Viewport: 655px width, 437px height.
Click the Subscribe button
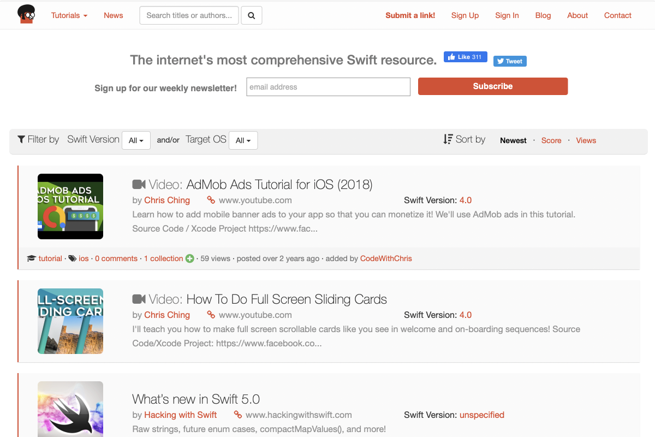(493, 86)
